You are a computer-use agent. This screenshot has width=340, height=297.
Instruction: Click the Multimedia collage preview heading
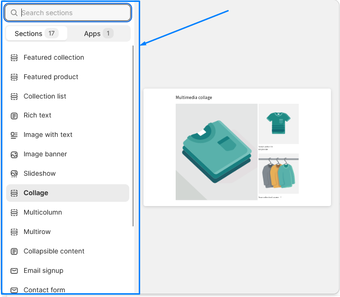[x=194, y=98]
